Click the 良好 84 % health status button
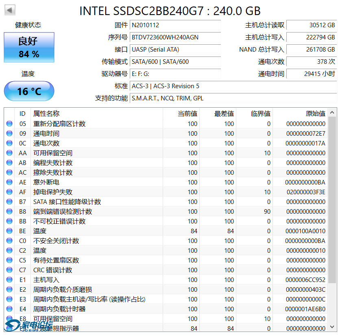Image resolution: width=338 pixels, height=336 pixels. pyautogui.click(x=29, y=48)
